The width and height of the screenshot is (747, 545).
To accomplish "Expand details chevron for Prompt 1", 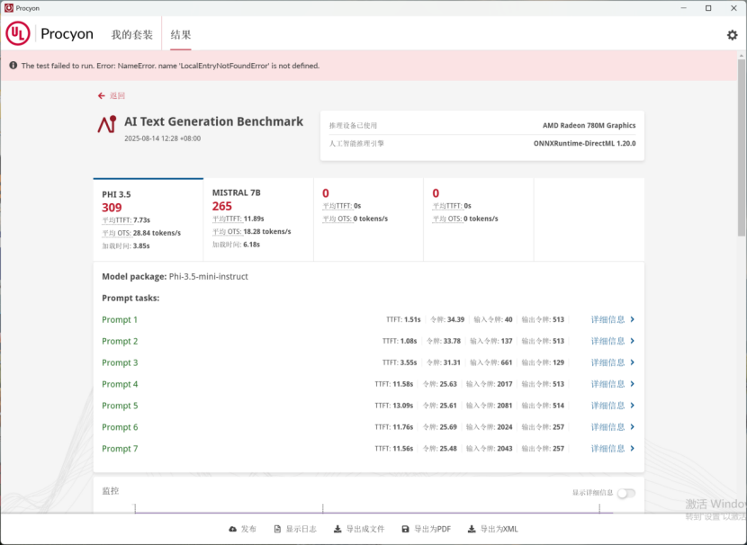I will [633, 319].
